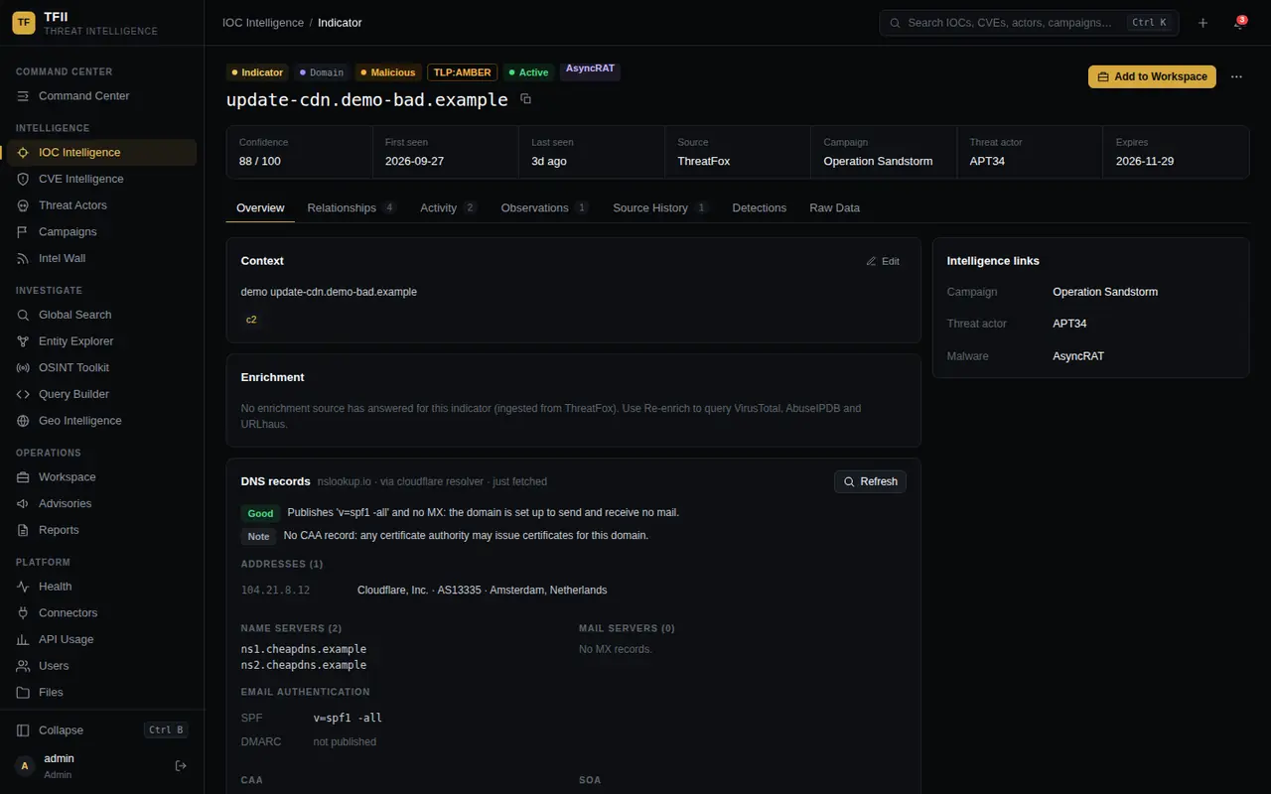This screenshot has width=1271, height=794.
Task: Copy the indicator domain name
Action: click(x=526, y=99)
